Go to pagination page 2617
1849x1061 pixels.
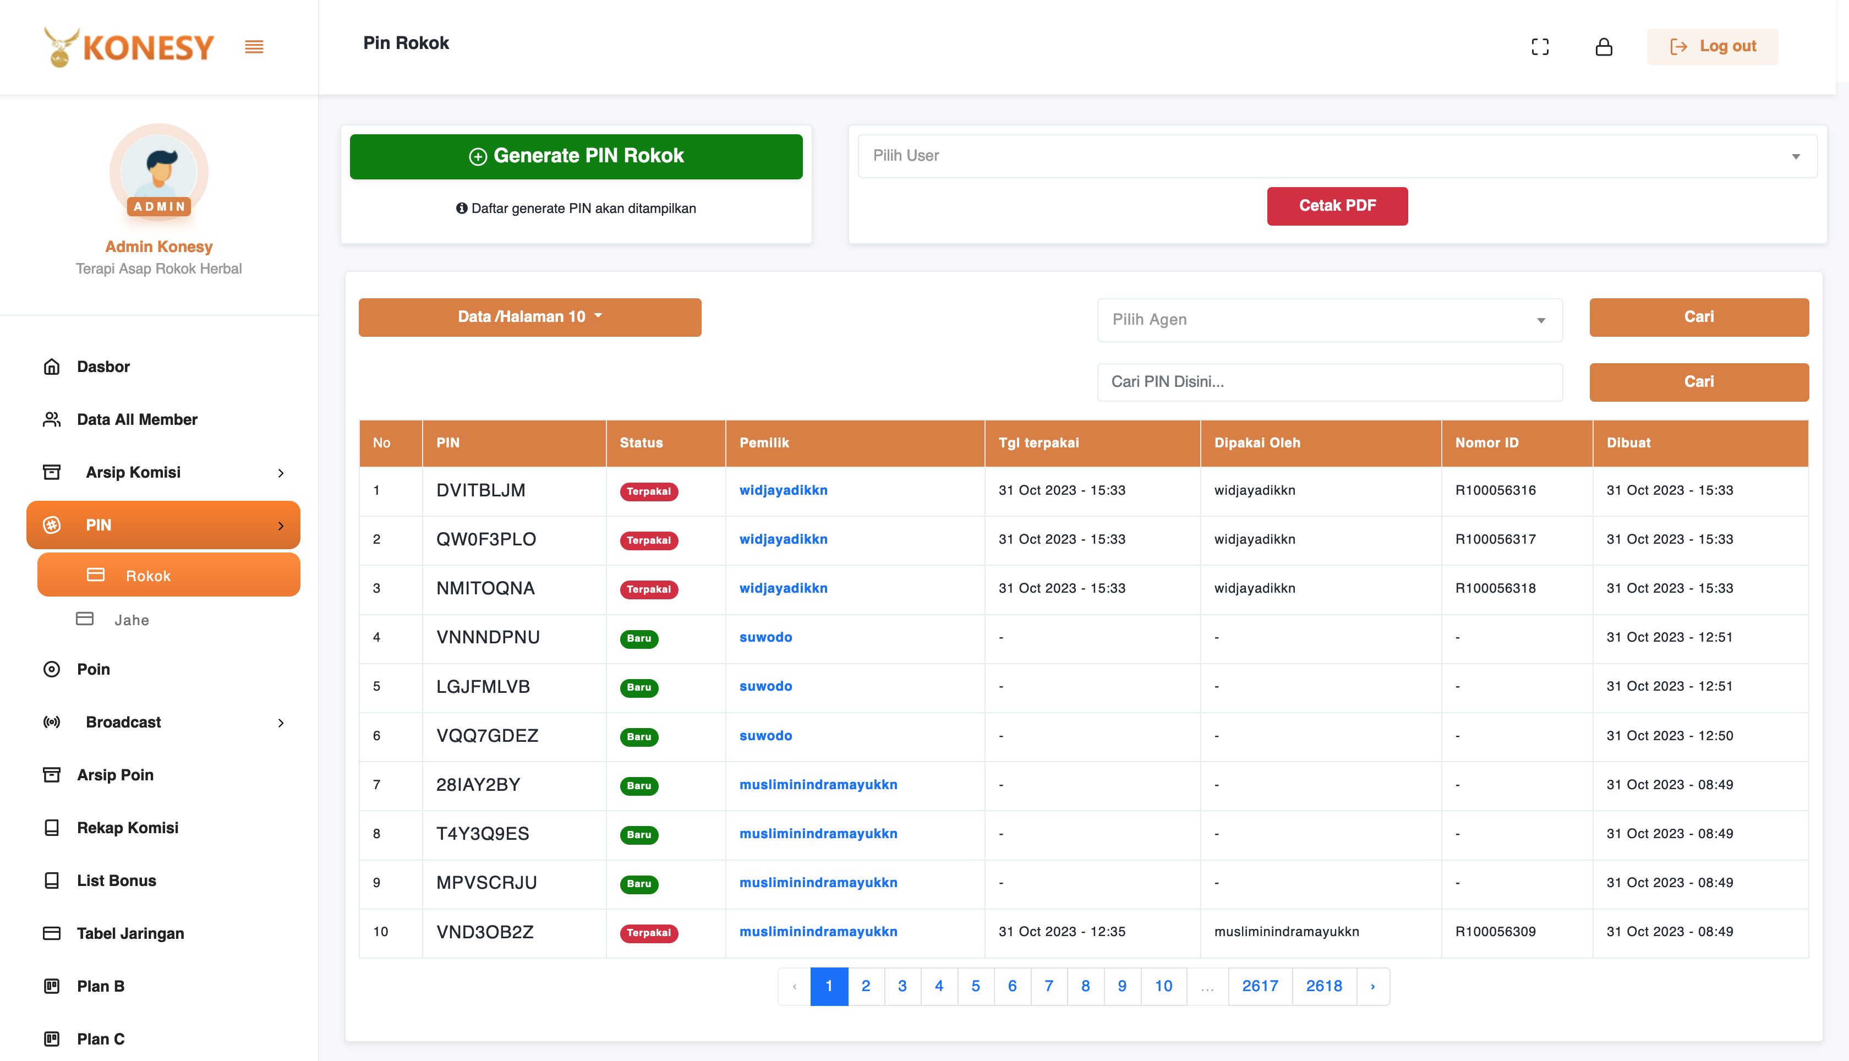(x=1260, y=986)
